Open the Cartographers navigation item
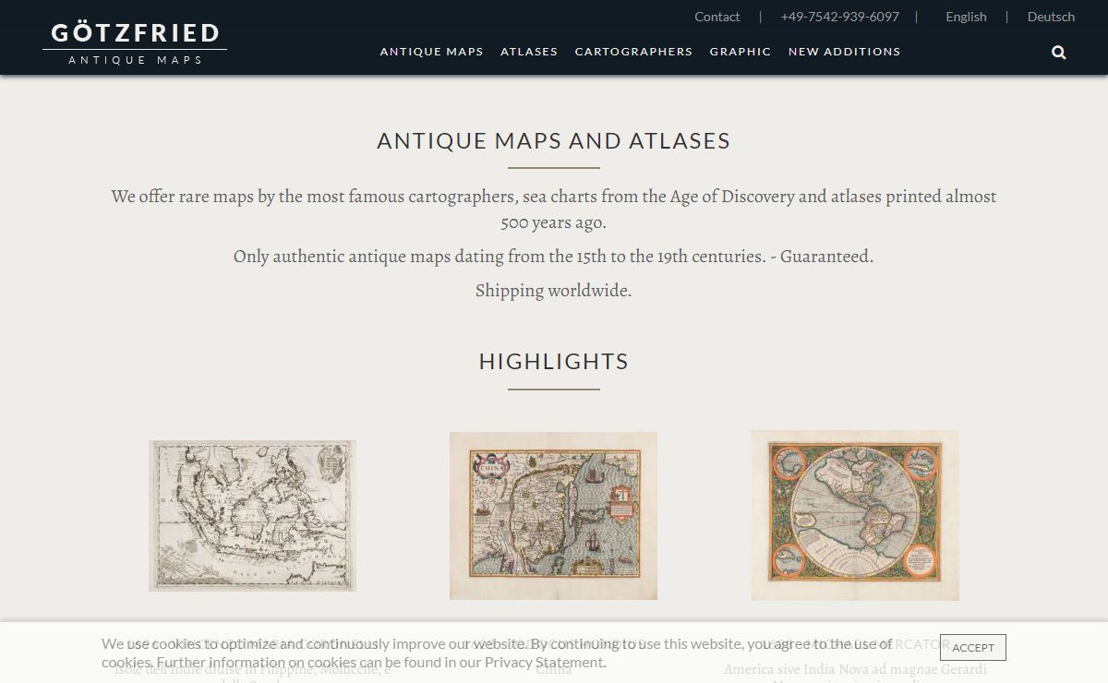This screenshot has width=1108, height=683. [x=633, y=52]
